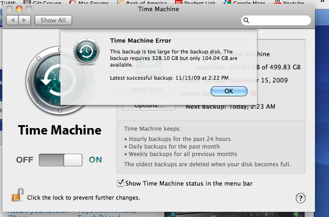The height and width of the screenshot is (217, 329).
Task: Click the Time Machine clock icon in error dialog
Action: (x=87, y=52)
